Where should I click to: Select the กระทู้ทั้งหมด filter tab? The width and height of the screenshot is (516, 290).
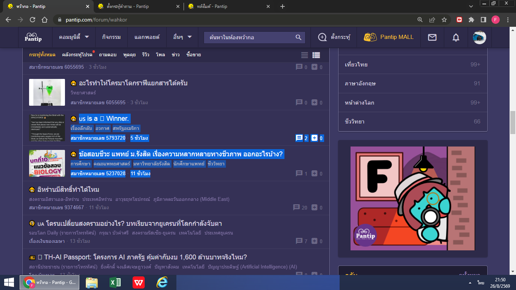point(42,55)
